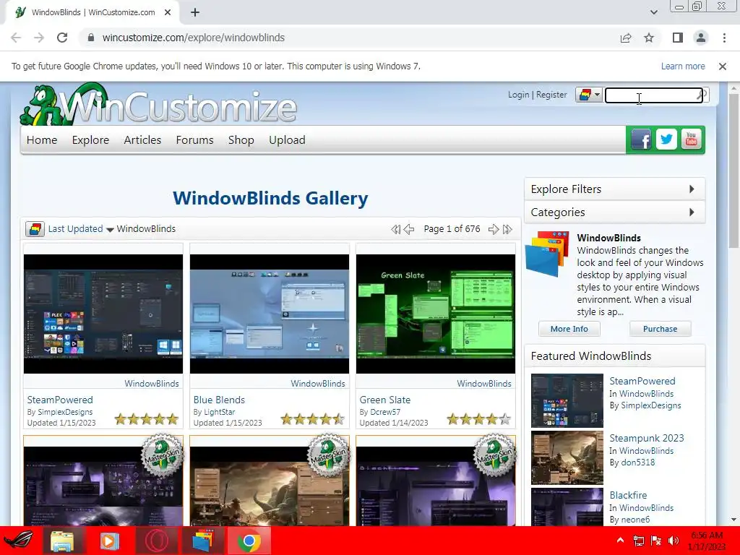Rate SteamPowered using the star rating
This screenshot has height=555, width=740.
[147, 419]
